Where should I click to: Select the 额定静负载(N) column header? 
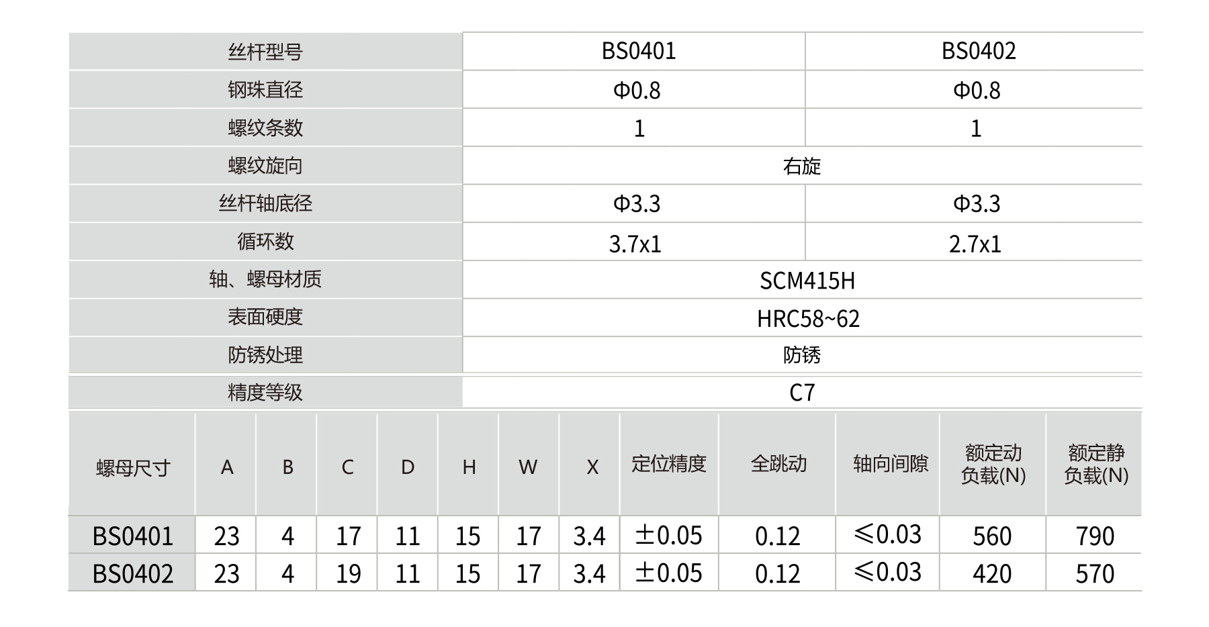point(1095,464)
